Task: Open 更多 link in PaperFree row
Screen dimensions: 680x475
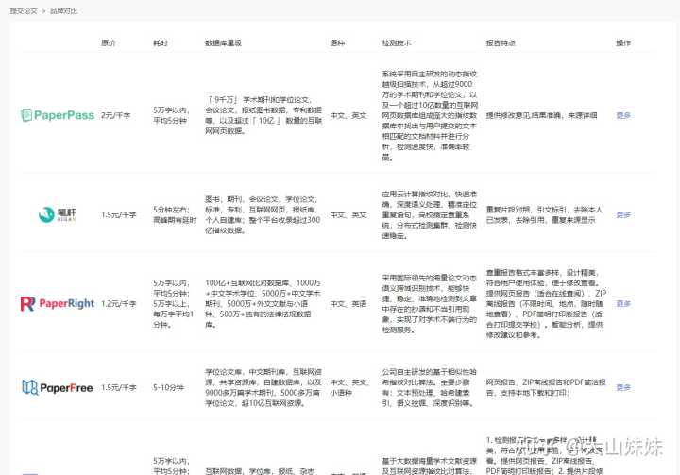Action: (623, 387)
